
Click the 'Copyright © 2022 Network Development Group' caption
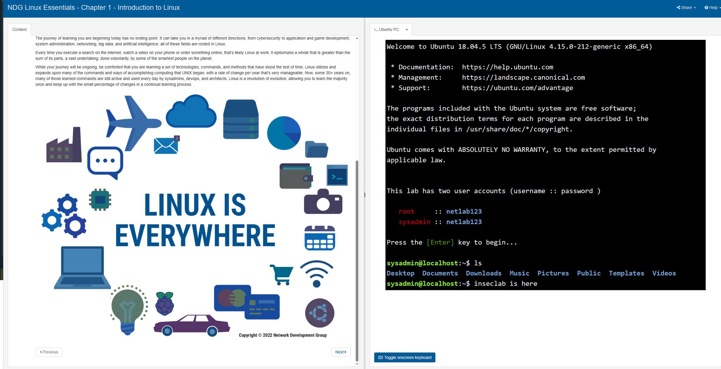283,335
